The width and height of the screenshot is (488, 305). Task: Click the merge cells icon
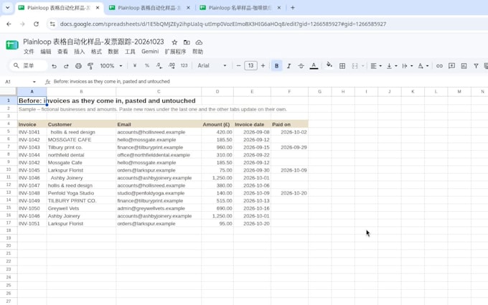click(355, 66)
